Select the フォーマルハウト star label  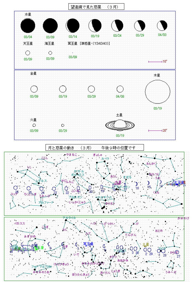[x=42, y=267]
